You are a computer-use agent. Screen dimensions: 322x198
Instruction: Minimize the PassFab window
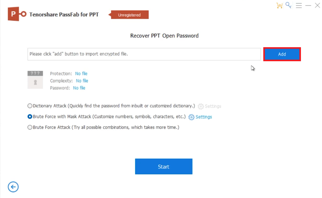tap(308, 5)
